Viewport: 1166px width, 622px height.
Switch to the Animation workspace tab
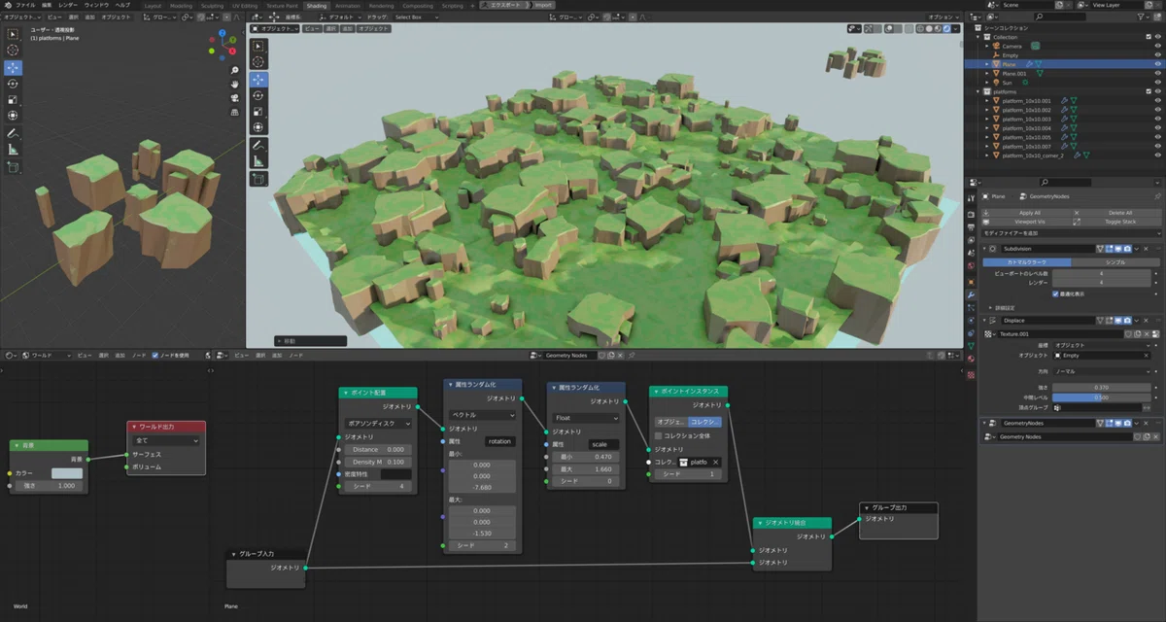pos(347,5)
